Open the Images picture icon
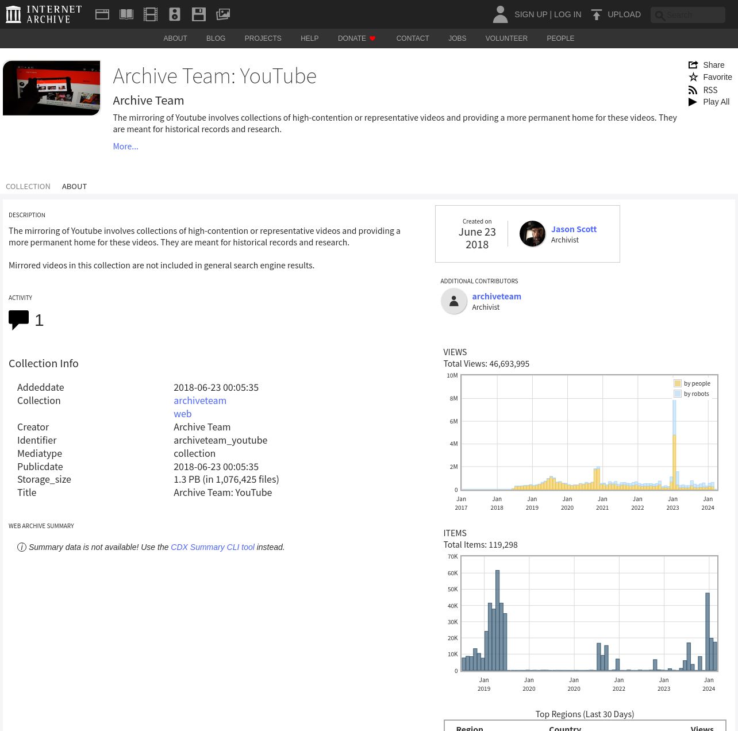 coord(223,14)
